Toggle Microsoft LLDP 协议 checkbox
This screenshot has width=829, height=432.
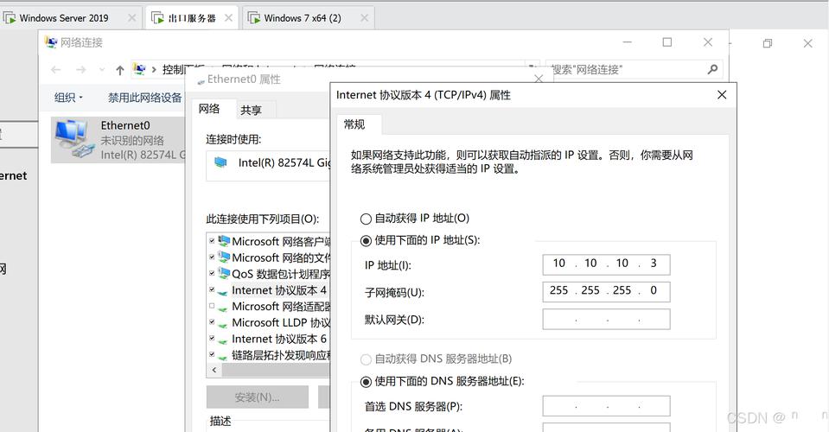pos(212,322)
